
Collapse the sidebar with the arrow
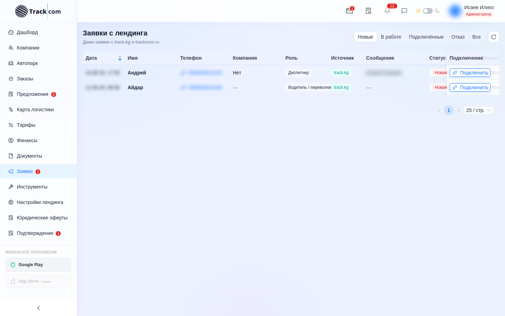(39, 308)
